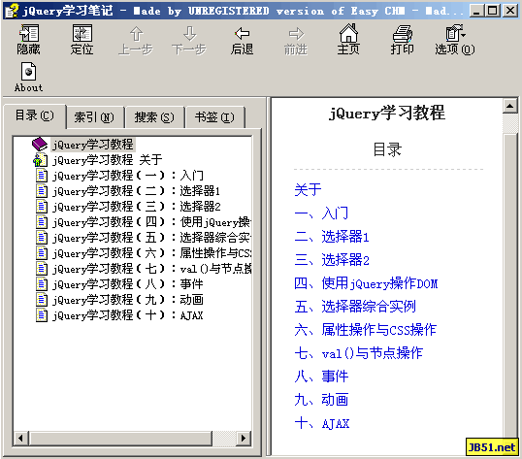Open the 九、动画 link
Image resolution: width=522 pixels, height=459 pixels.
coord(321,400)
